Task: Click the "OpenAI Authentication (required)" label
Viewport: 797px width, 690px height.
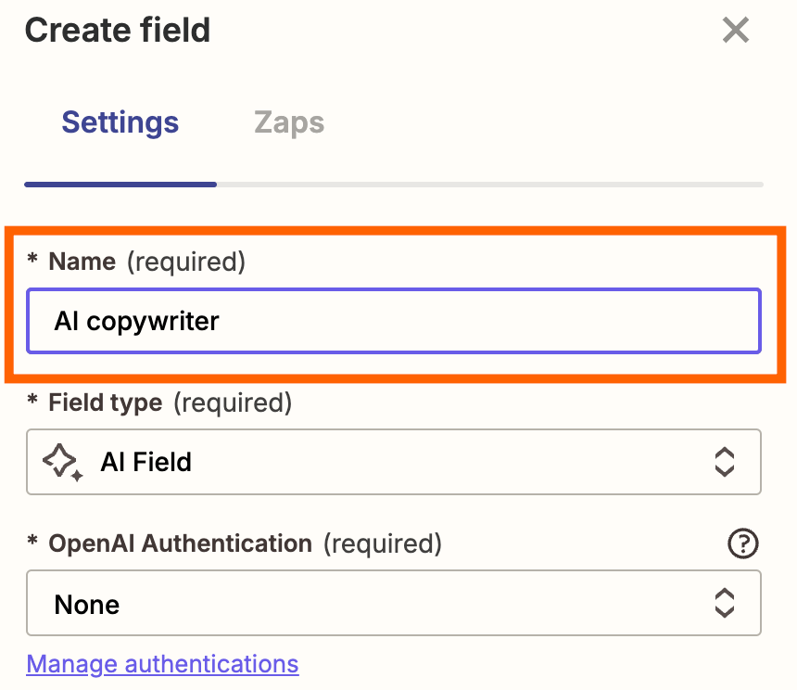Action: coord(245,544)
